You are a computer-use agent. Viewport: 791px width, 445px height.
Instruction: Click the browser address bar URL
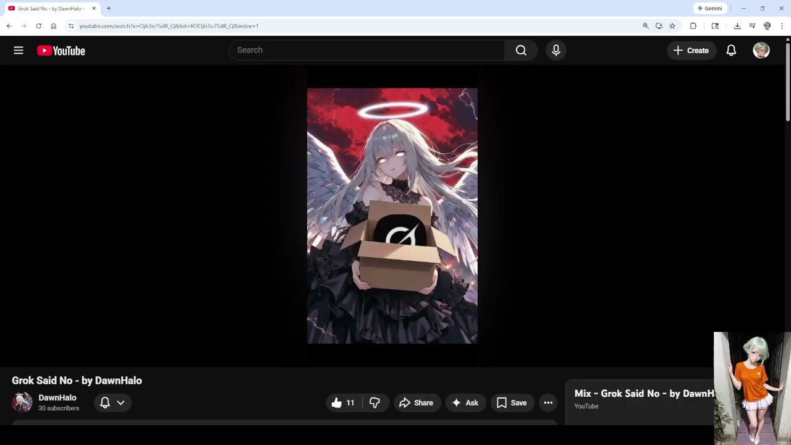[169, 26]
